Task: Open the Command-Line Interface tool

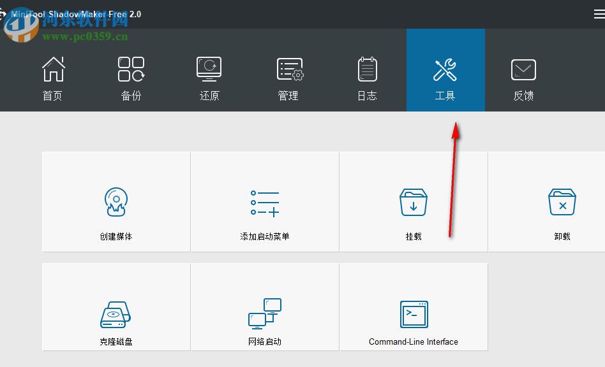Action: coord(413,306)
